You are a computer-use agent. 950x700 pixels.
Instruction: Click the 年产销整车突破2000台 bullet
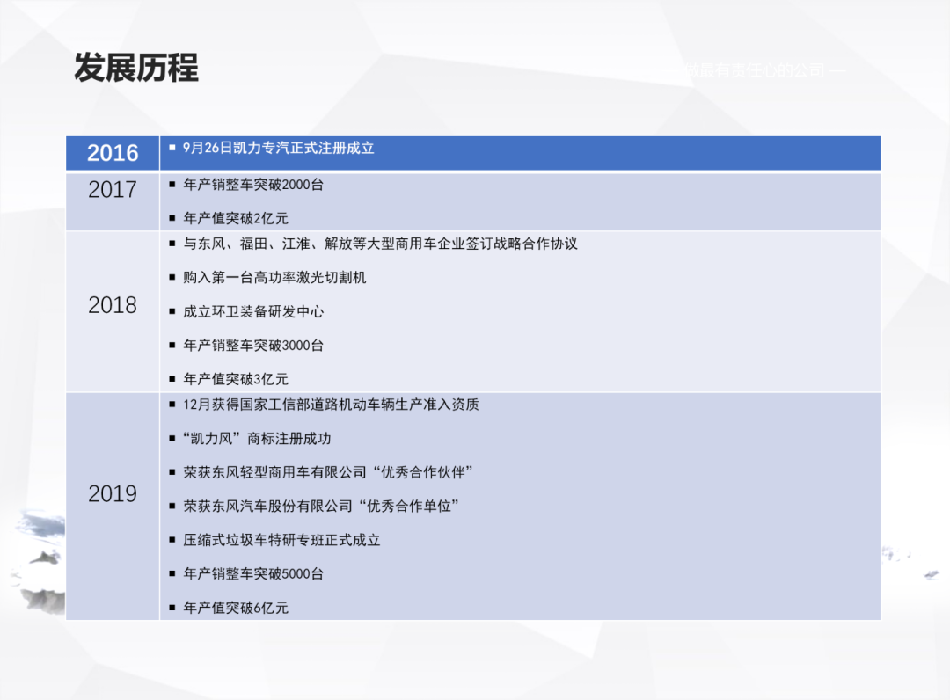point(253,185)
